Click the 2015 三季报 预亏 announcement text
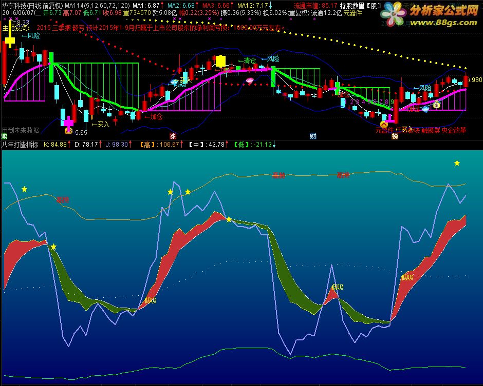The height and width of the screenshot is (386, 483). click(160, 28)
